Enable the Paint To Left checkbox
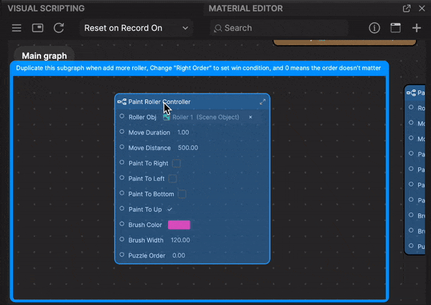Viewport: 431px width, 305px height. [x=172, y=179]
